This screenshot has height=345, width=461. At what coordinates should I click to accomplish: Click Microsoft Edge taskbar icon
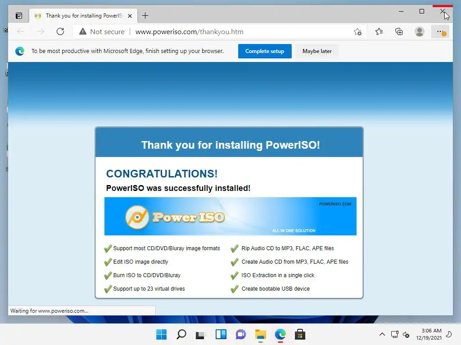click(x=280, y=334)
